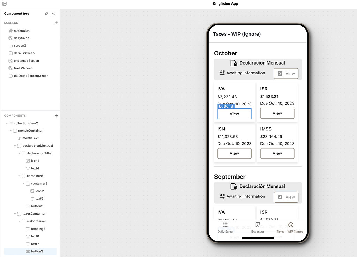Click the View button on the IVA card

[x=234, y=113]
